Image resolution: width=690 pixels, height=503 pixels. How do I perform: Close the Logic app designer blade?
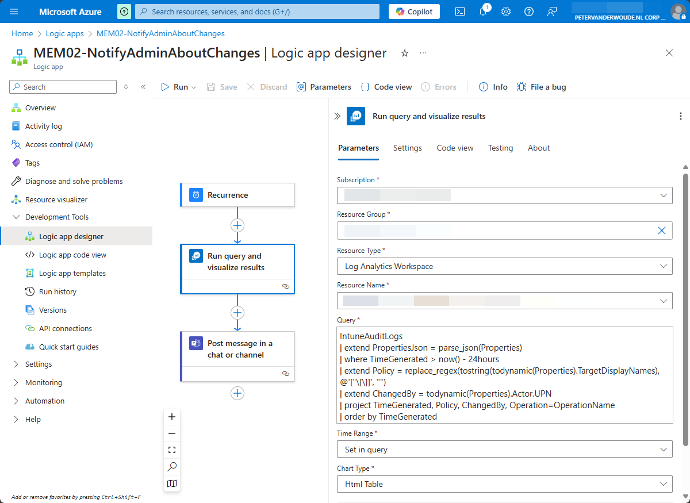pyautogui.click(x=669, y=53)
